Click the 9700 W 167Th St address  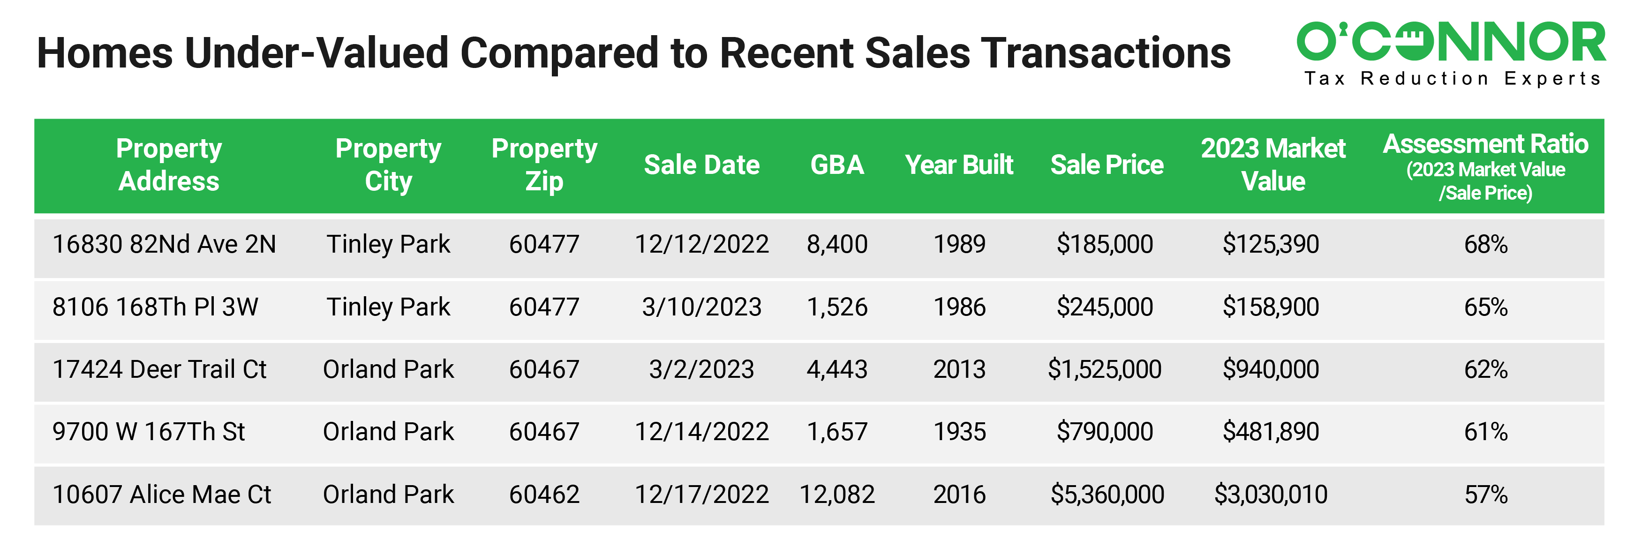[149, 432]
